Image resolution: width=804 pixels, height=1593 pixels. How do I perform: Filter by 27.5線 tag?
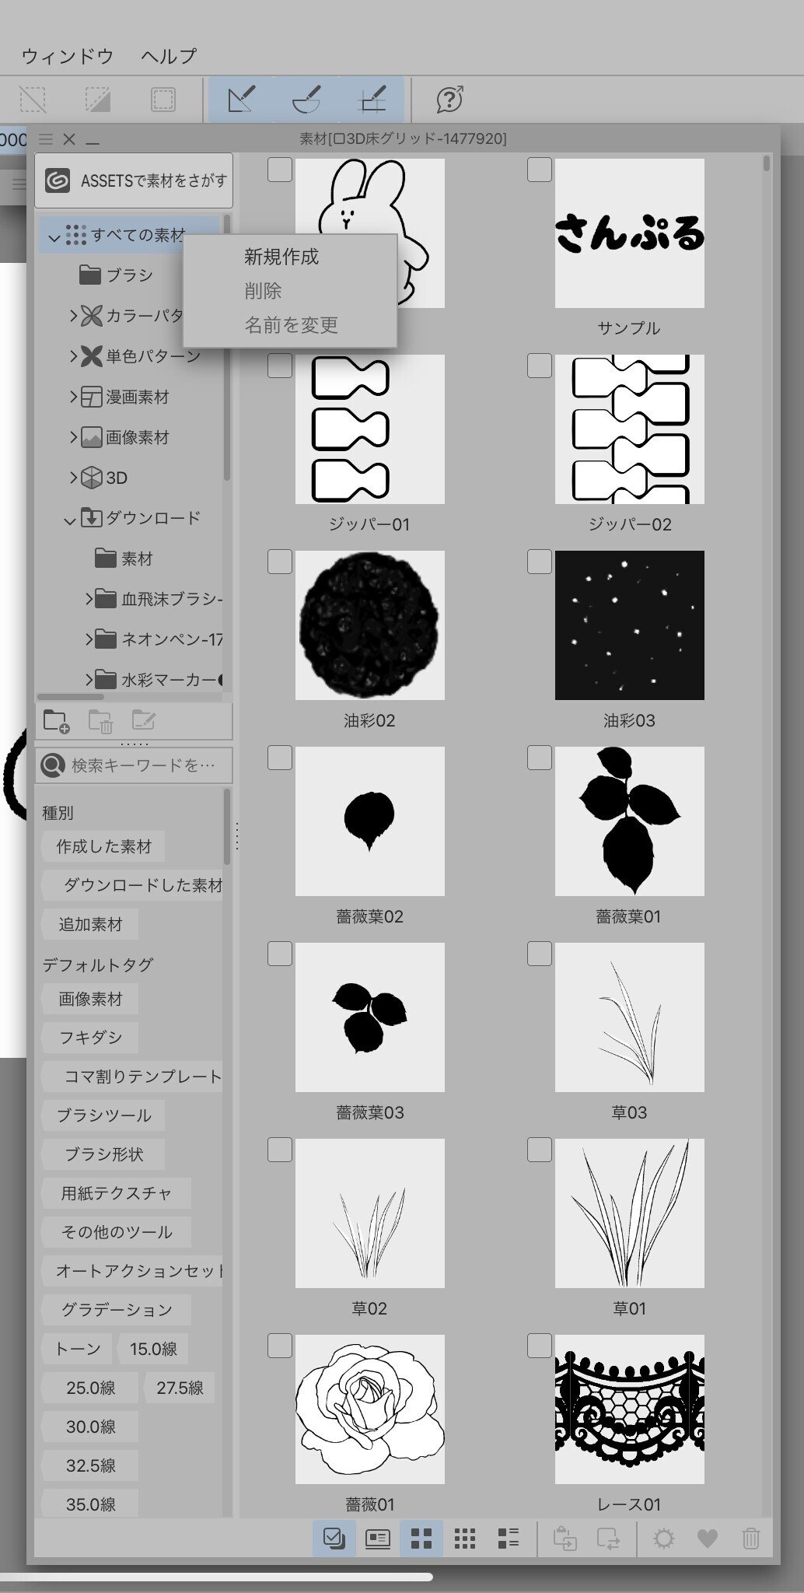click(x=180, y=1387)
